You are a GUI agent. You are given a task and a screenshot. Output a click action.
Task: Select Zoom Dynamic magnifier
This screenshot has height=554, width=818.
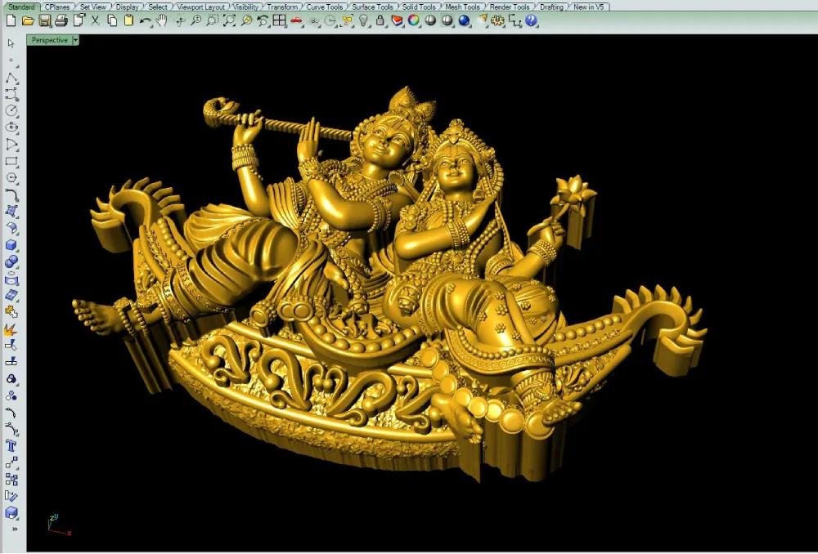[x=196, y=21]
